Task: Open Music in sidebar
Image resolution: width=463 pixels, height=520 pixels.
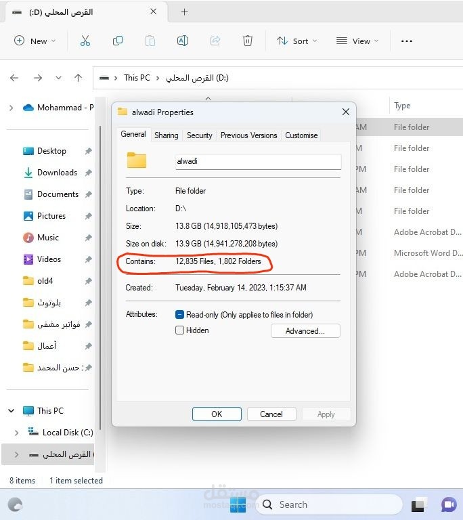Action: 48,238
